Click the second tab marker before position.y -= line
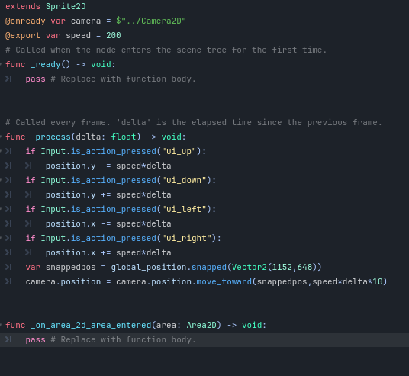This screenshot has width=409, height=376. (28, 166)
